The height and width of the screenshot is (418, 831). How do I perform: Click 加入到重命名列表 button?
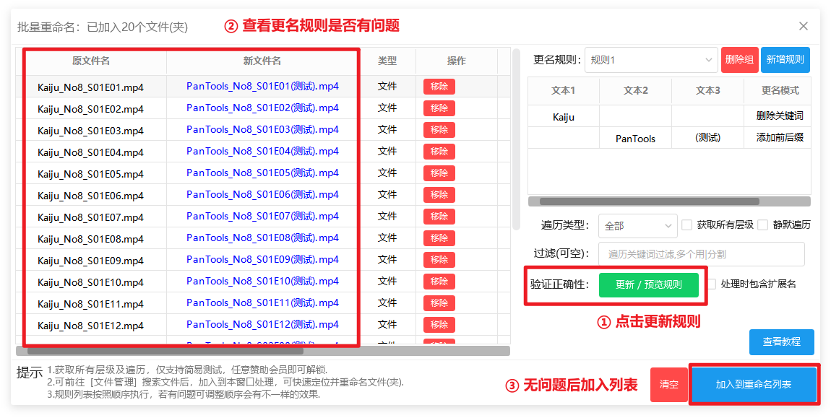(754, 385)
